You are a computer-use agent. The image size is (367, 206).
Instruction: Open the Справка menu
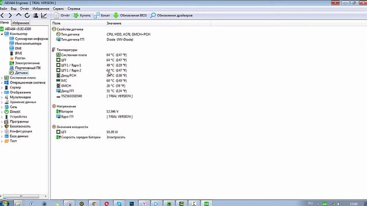point(74,9)
